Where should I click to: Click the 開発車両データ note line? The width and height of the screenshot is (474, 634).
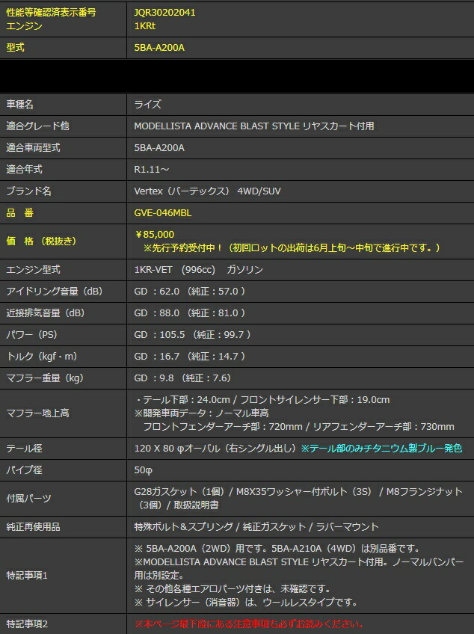[201, 413]
